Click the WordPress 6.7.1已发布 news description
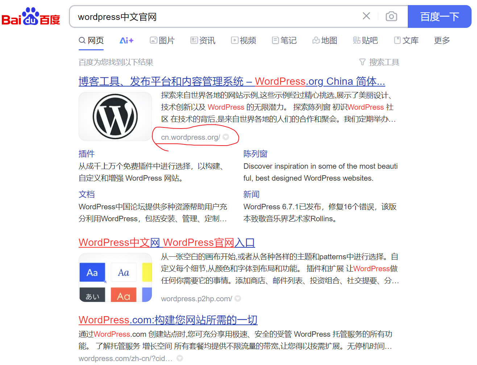This screenshot has width=477, height=365. coord(320,213)
